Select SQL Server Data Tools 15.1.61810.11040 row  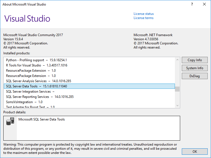tap(89, 86)
